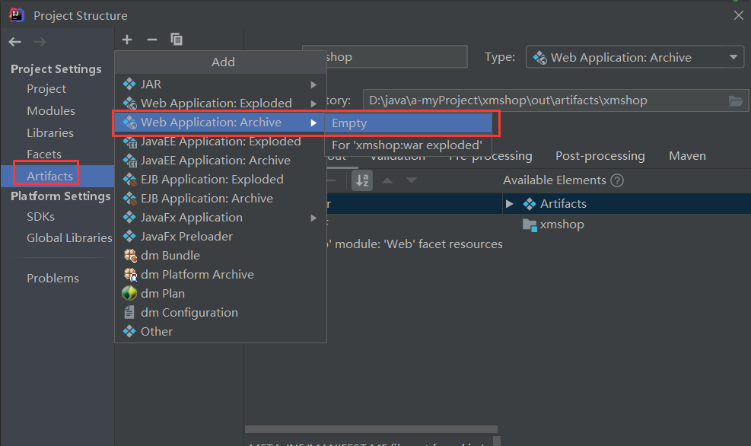Click the IntelliJ IDEA logo icon
Image resolution: width=751 pixels, height=446 pixels.
[x=17, y=15]
